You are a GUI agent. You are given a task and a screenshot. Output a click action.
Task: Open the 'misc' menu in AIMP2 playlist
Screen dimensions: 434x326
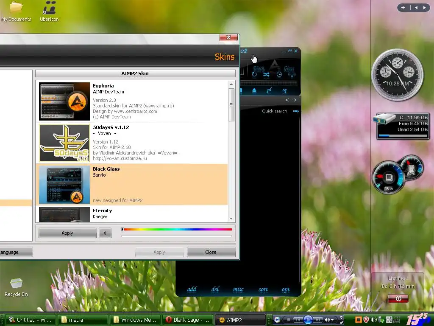238,289
